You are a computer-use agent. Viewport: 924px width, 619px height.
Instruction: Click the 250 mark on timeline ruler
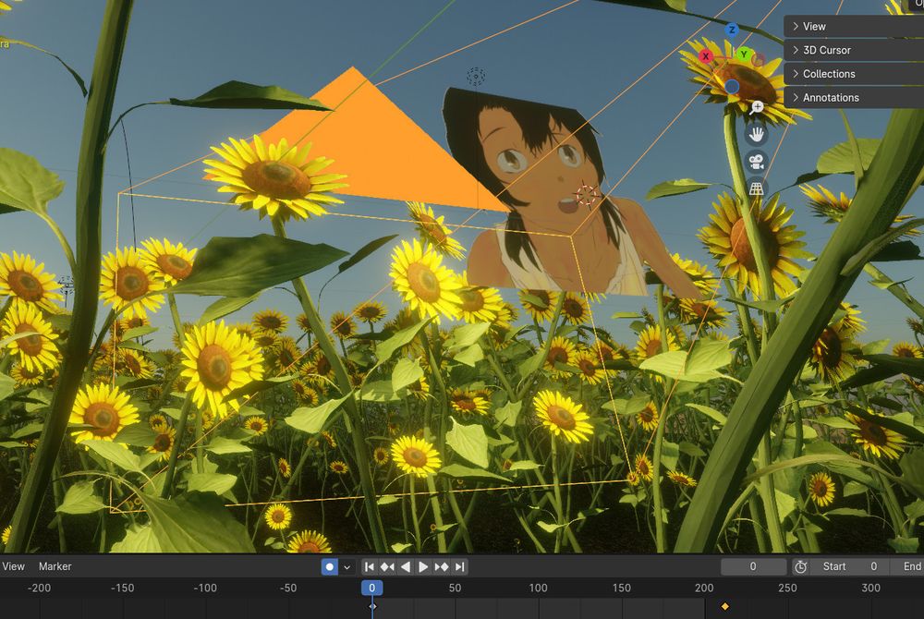tap(787, 588)
